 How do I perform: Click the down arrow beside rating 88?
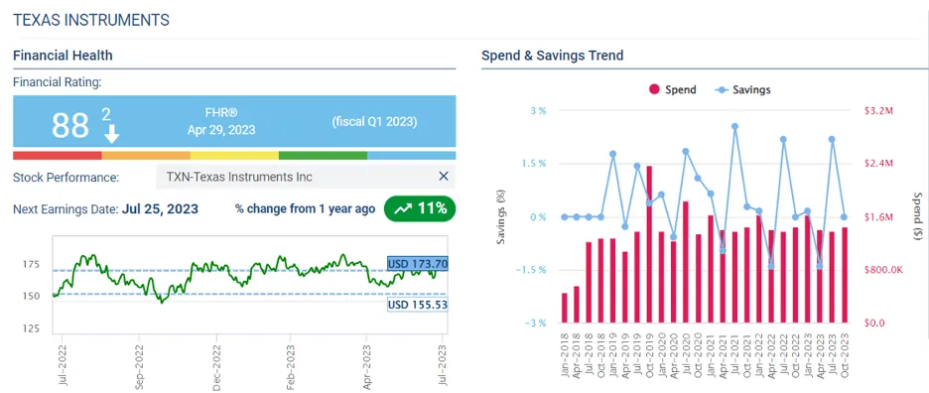tap(111, 134)
